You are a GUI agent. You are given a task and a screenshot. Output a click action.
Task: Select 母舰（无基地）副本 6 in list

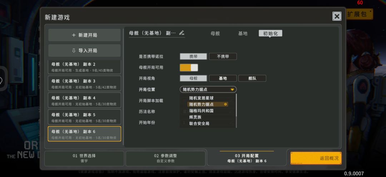click(84, 134)
